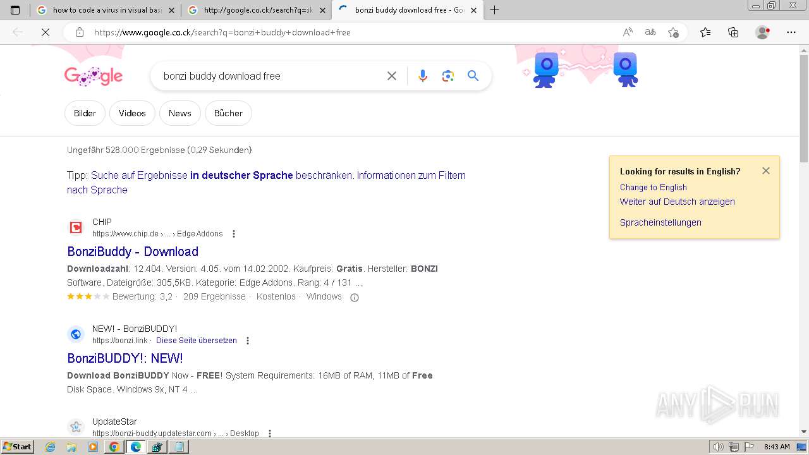Open Informationen zum Filtern nach Sprache
Image resolution: width=809 pixels, height=455 pixels.
tap(266, 183)
